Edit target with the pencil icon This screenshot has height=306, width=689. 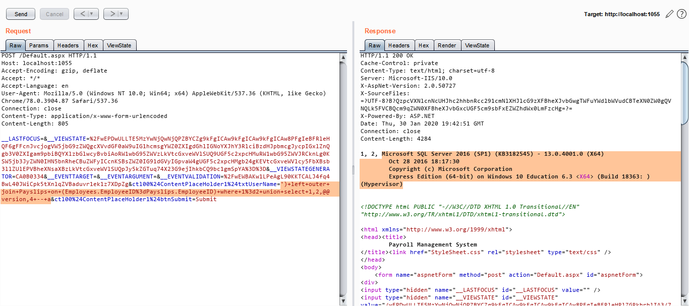pos(669,14)
